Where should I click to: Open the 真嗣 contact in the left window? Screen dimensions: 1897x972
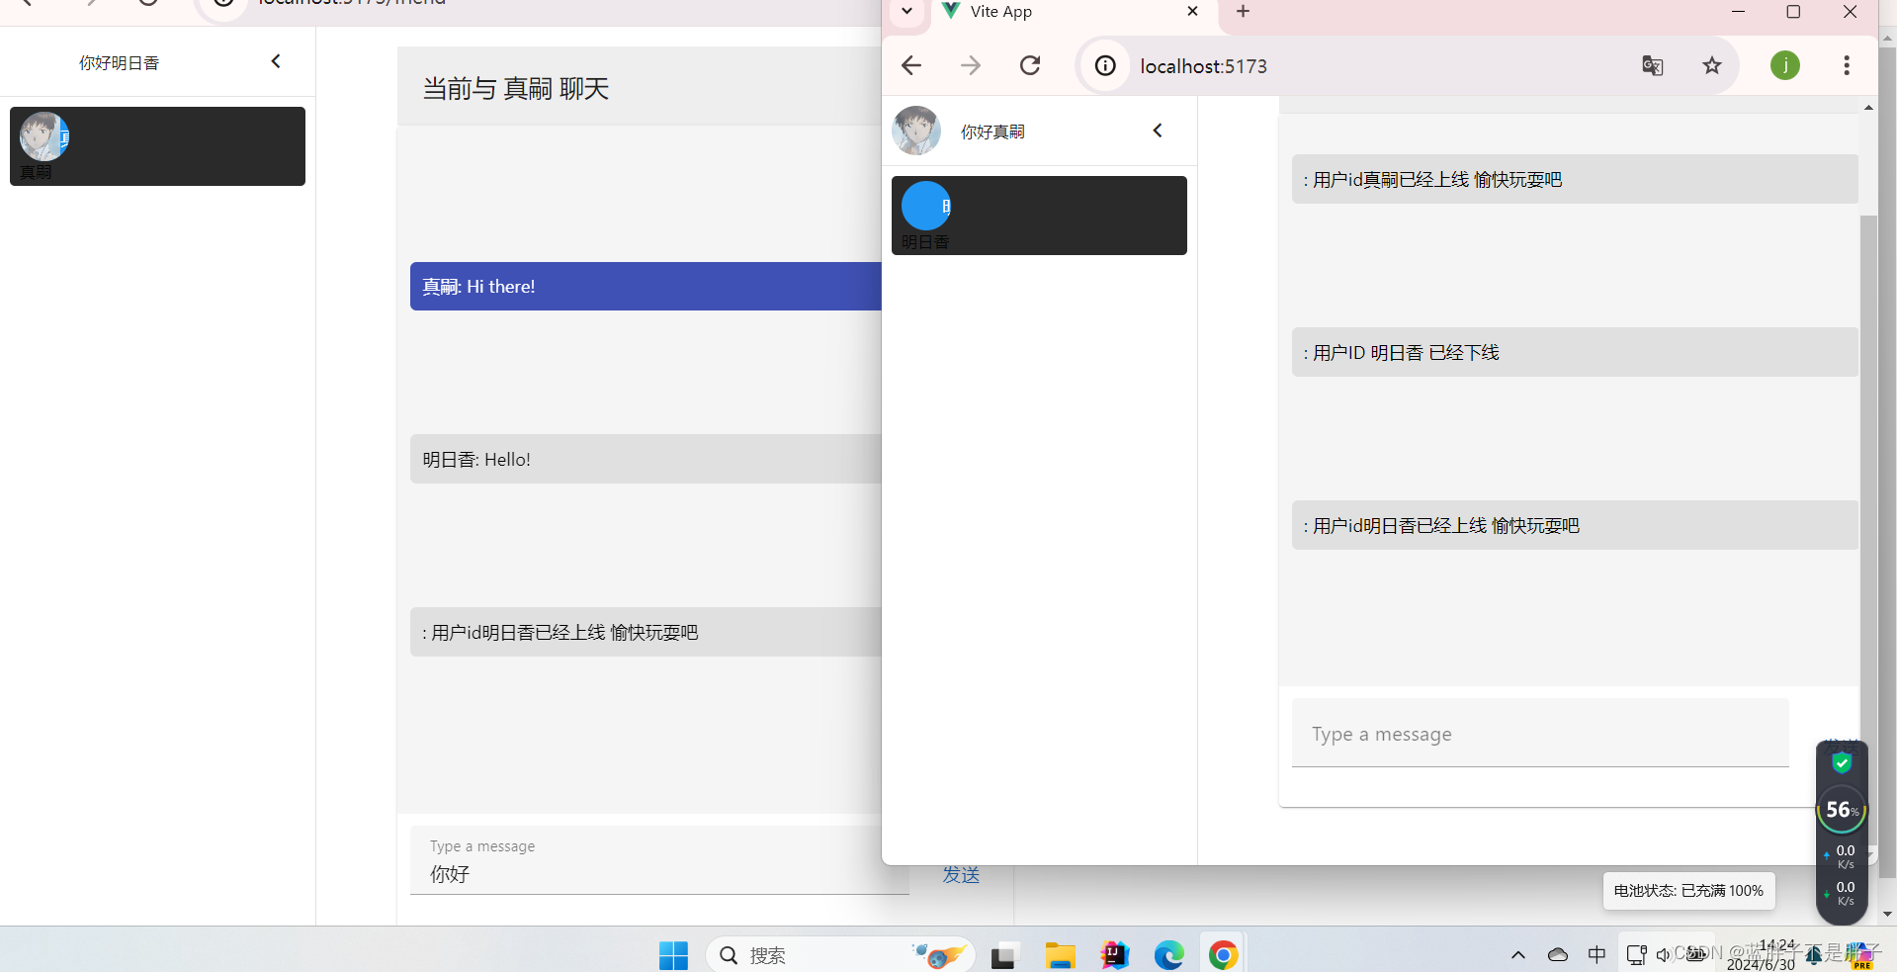pos(157,146)
